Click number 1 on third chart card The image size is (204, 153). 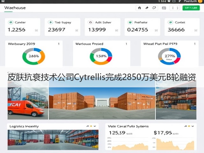coord(195,44)
